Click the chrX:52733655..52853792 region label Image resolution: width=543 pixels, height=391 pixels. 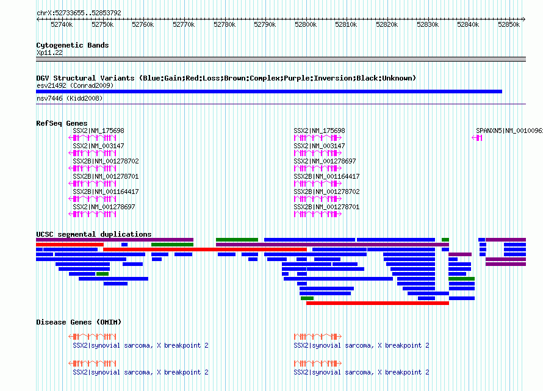(79, 13)
